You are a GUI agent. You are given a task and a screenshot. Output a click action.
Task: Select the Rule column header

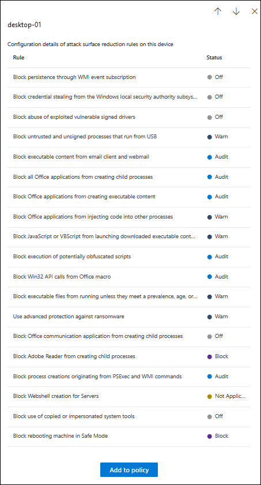18,58
